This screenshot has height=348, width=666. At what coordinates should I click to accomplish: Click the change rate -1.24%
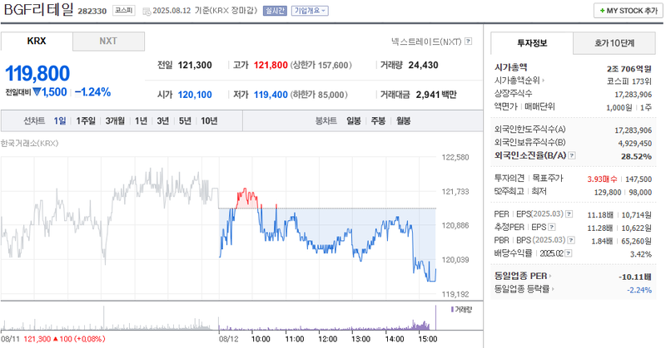point(93,92)
